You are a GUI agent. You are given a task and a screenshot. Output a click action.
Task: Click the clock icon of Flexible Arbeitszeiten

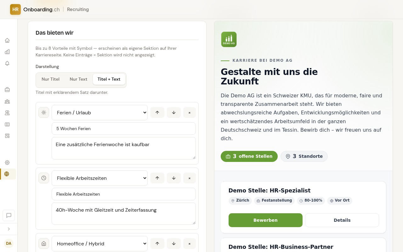coord(44,178)
